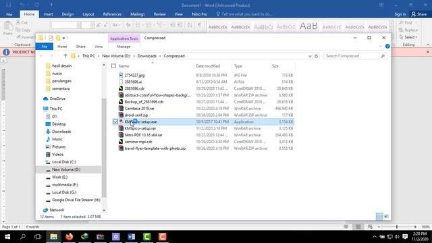Image resolution: width=432 pixels, height=243 pixels.
Task: Tick the select-all checkbox in header
Action: (113, 66)
